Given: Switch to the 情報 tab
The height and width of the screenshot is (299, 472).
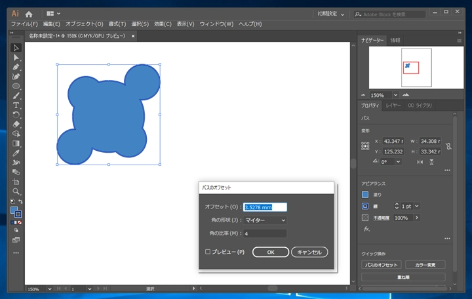Looking at the screenshot, I should pyautogui.click(x=395, y=41).
